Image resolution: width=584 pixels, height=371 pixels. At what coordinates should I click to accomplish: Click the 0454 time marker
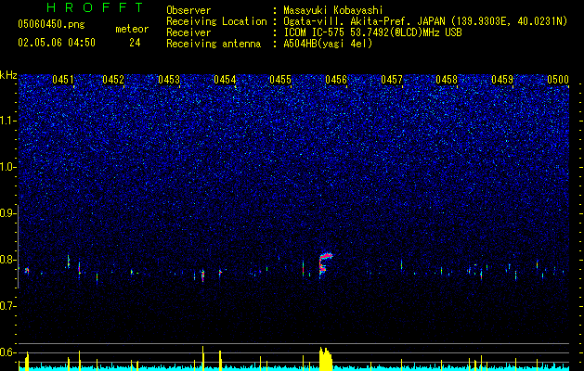(x=225, y=79)
